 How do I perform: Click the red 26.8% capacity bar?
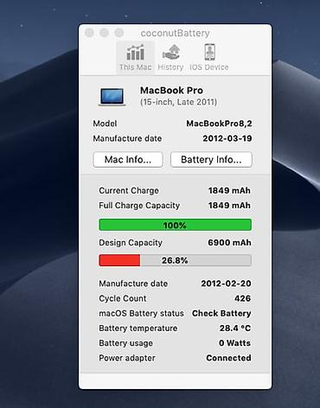click(175, 260)
